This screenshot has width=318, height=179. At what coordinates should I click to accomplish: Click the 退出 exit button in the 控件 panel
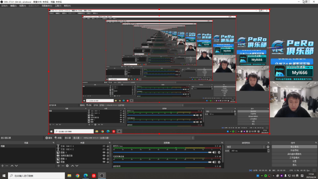tap(294, 165)
